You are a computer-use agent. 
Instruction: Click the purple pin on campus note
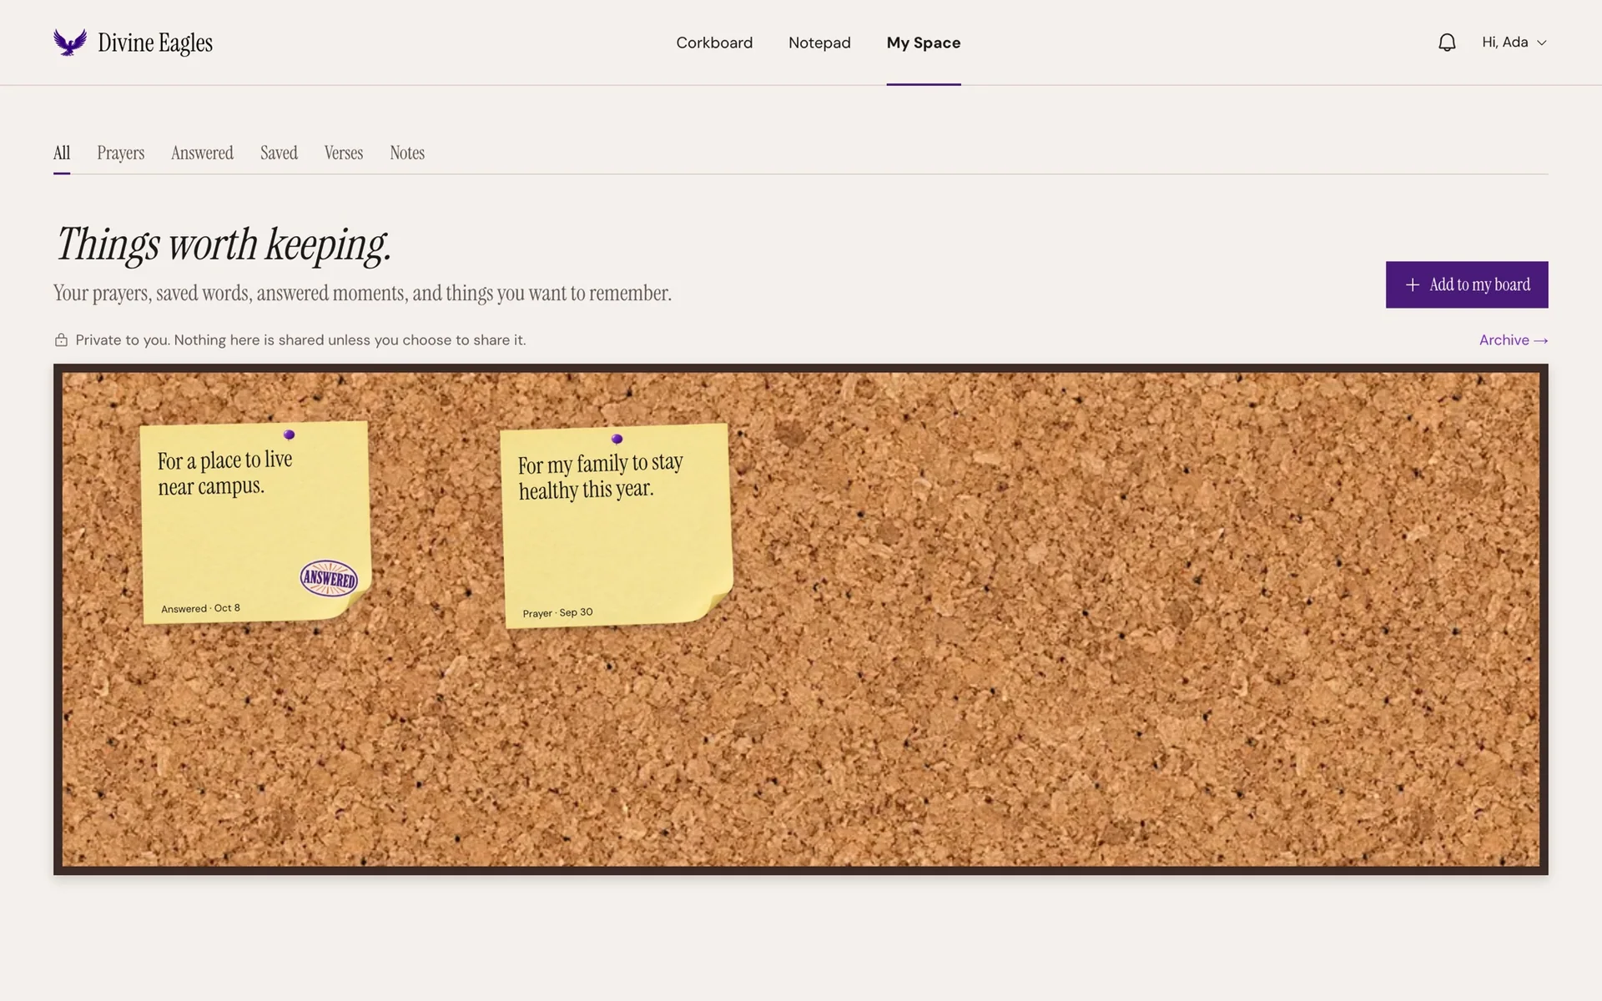[289, 435]
